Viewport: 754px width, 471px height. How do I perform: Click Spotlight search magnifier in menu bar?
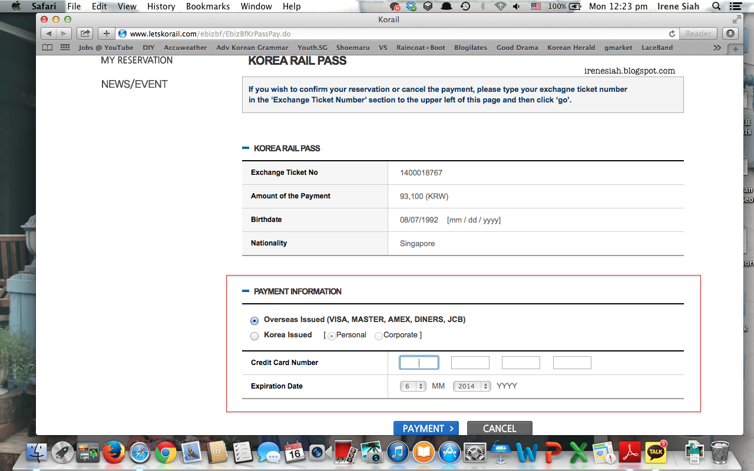(716, 6)
